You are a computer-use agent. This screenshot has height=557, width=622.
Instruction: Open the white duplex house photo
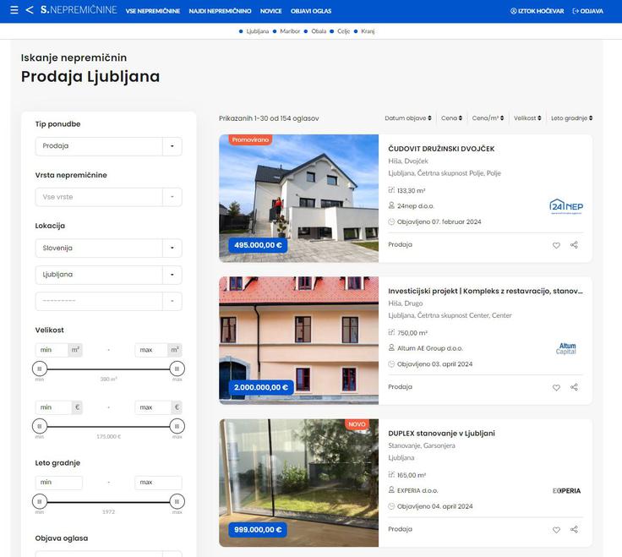tap(298, 198)
